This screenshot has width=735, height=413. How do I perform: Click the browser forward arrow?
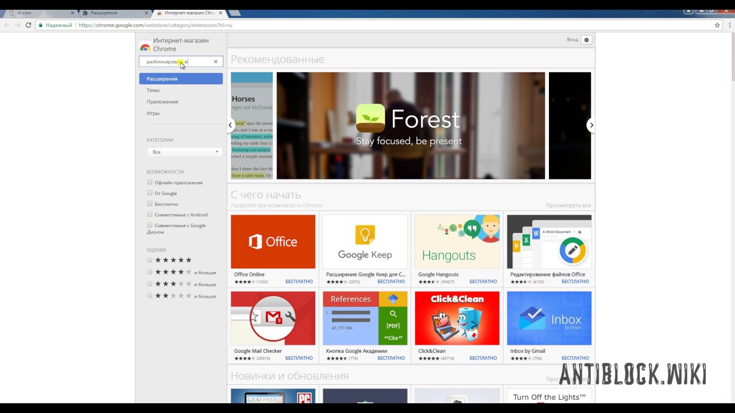[x=17, y=25]
